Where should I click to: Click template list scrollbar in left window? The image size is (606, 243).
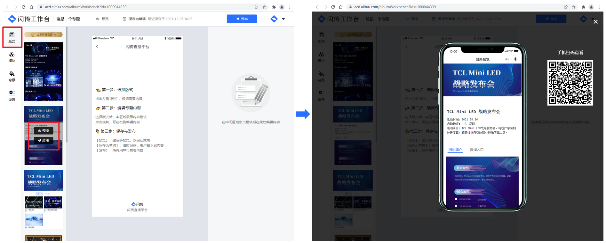pyautogui.click(x=67, y=85)
